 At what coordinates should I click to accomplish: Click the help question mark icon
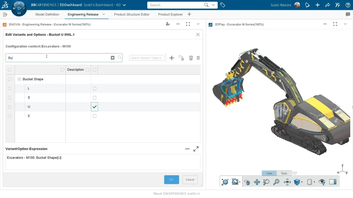point(347,5)
